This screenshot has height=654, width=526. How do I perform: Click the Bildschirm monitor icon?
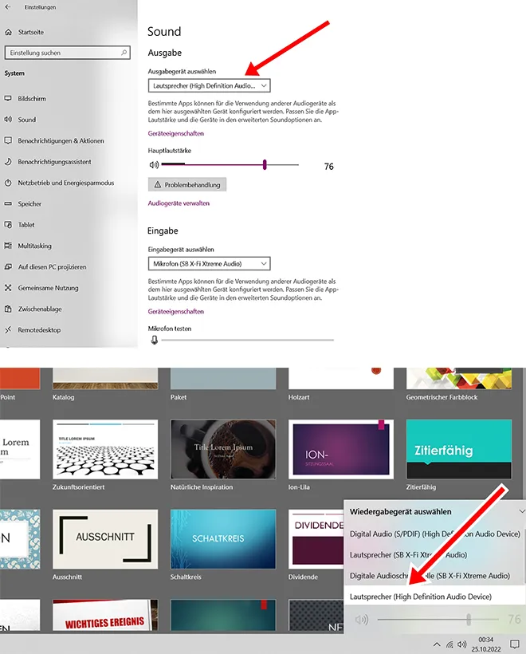coord(9,99)
